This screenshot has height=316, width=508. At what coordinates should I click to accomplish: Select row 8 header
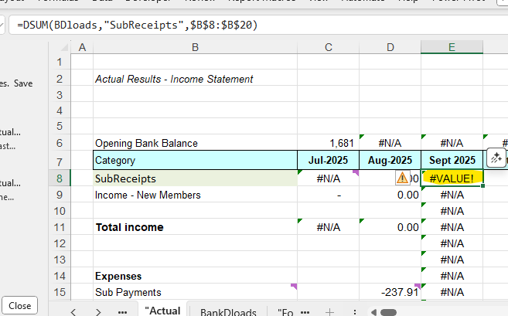coord(59,178)
